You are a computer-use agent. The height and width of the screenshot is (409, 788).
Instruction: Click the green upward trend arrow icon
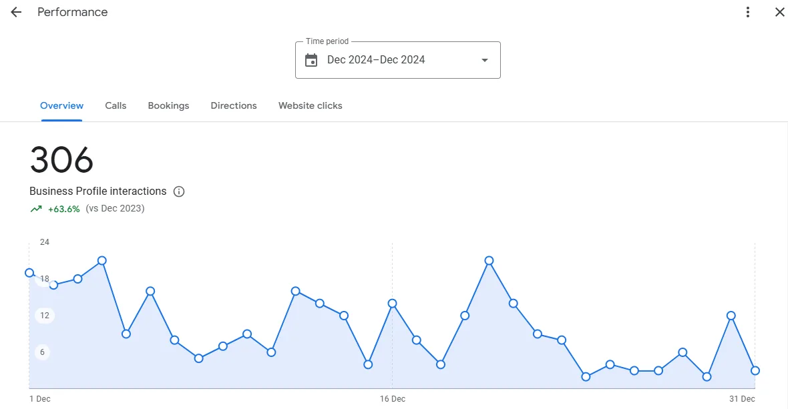[36, 209]
